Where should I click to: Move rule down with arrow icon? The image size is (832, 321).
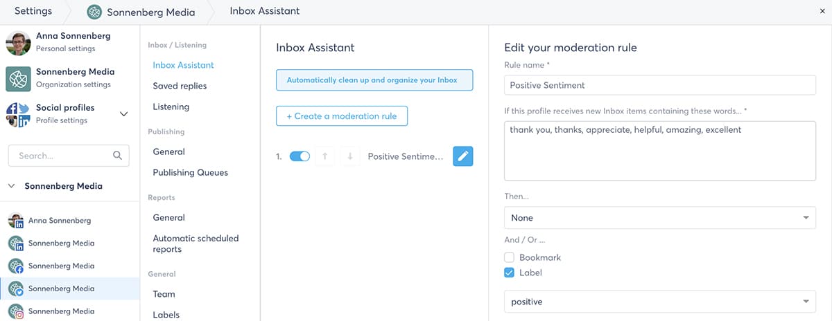[350, 156]
